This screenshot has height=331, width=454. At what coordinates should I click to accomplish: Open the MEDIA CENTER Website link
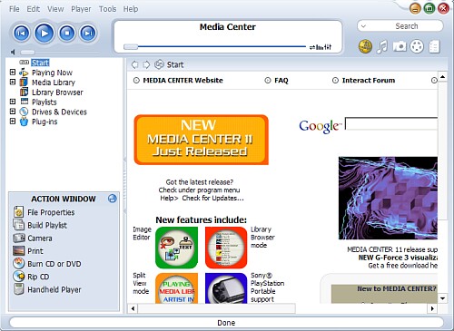pyautogui.click(x=183, y=80)
